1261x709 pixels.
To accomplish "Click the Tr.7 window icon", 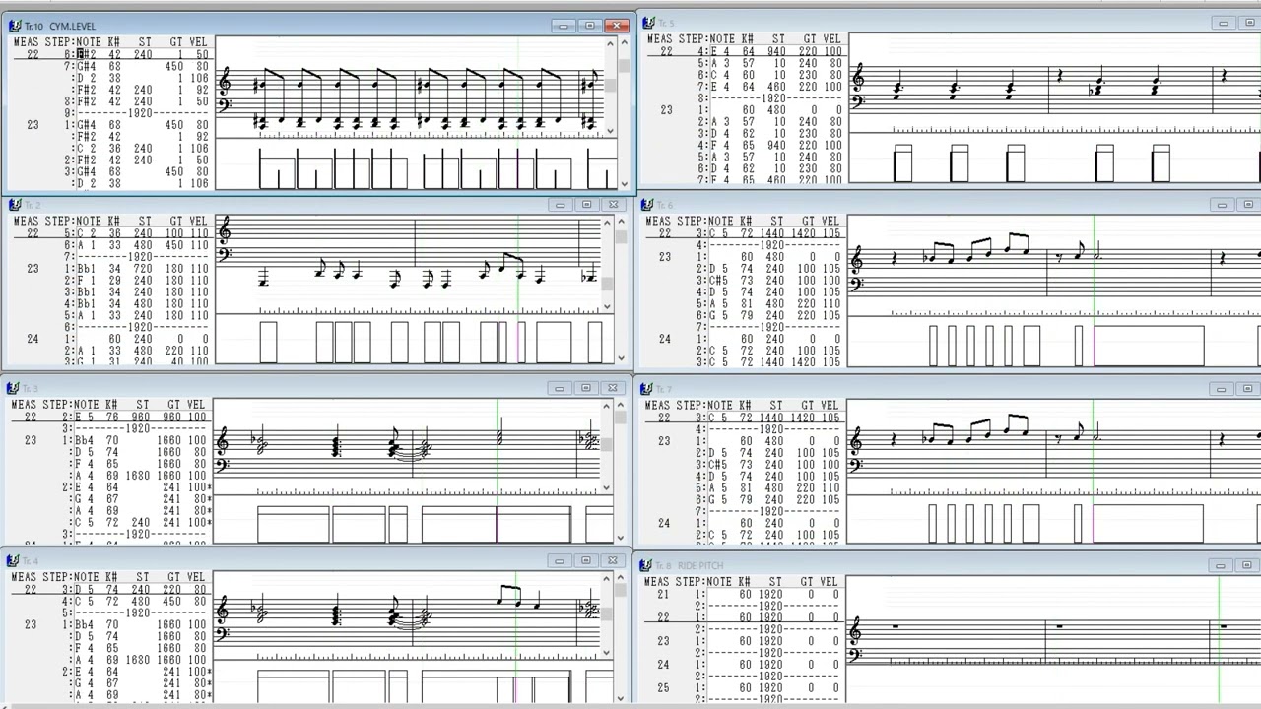I will [647, 389].
